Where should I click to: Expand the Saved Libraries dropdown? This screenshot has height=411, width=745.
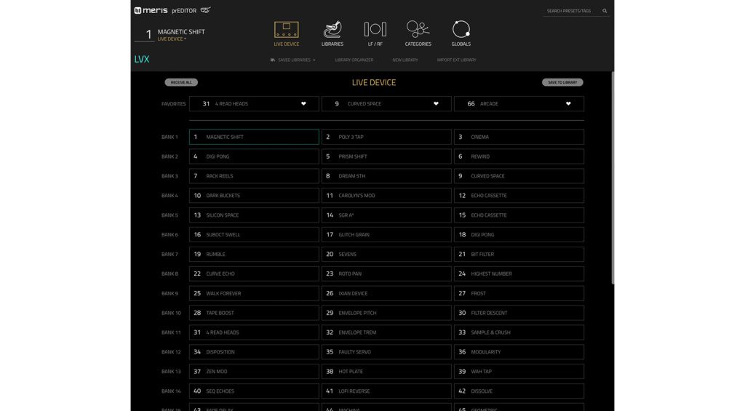[293, 60]
